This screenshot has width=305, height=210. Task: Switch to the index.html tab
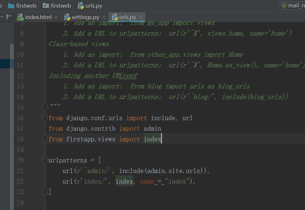point(38,17)
